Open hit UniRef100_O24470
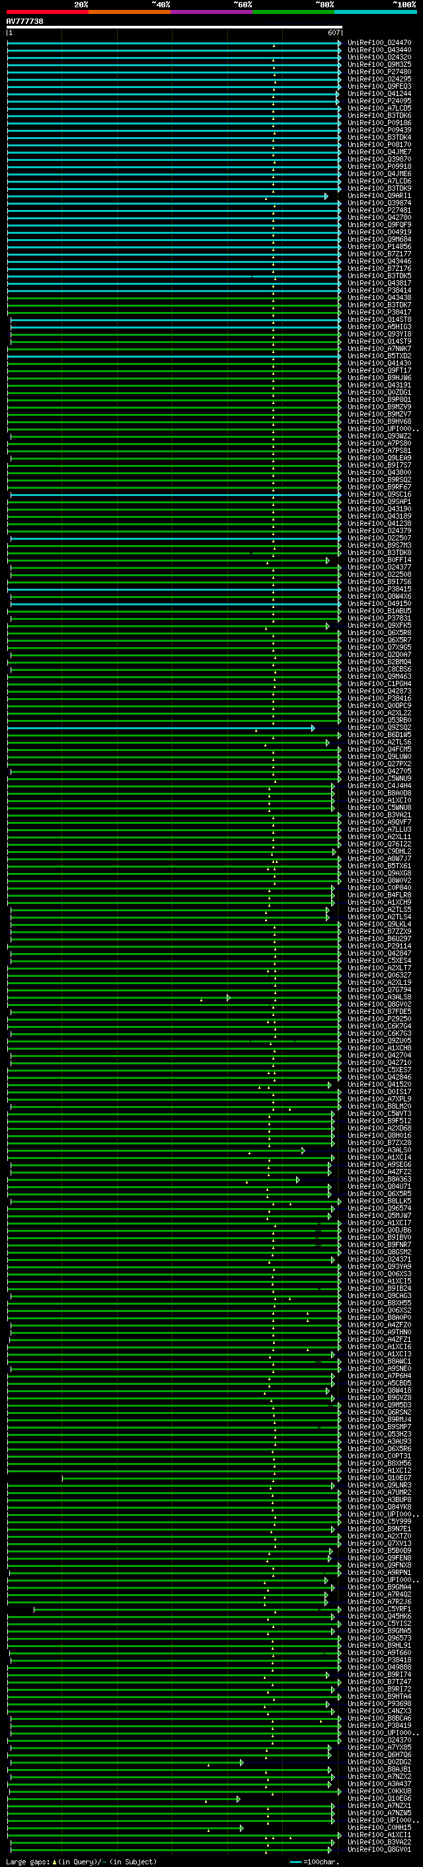423x1867 pixels. [379, 44]
